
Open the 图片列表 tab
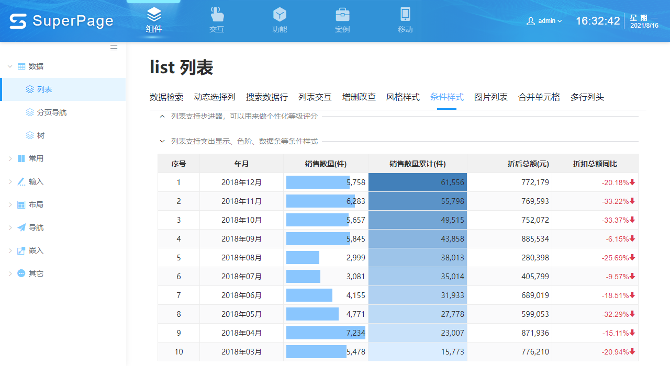coord(490,97)
